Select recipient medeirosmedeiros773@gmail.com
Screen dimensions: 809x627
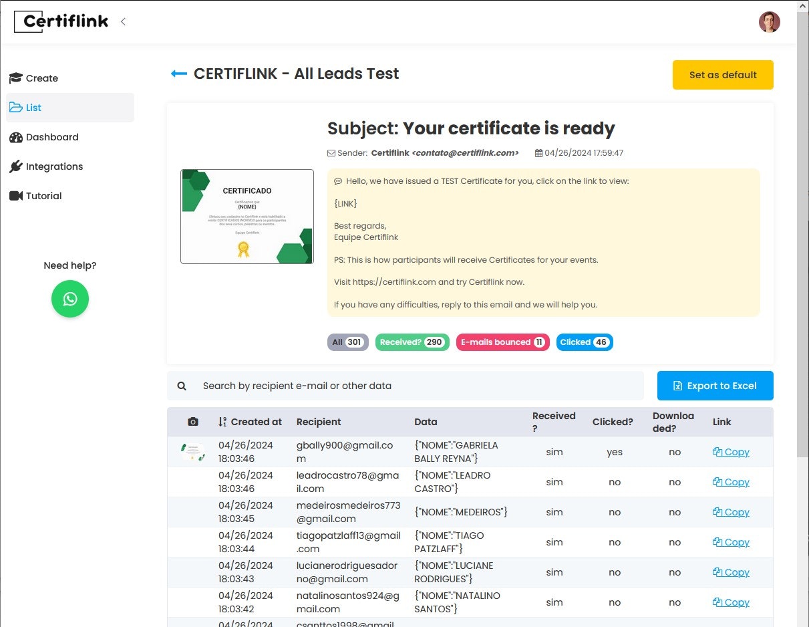pyautogui.click(x=349, y=512)
